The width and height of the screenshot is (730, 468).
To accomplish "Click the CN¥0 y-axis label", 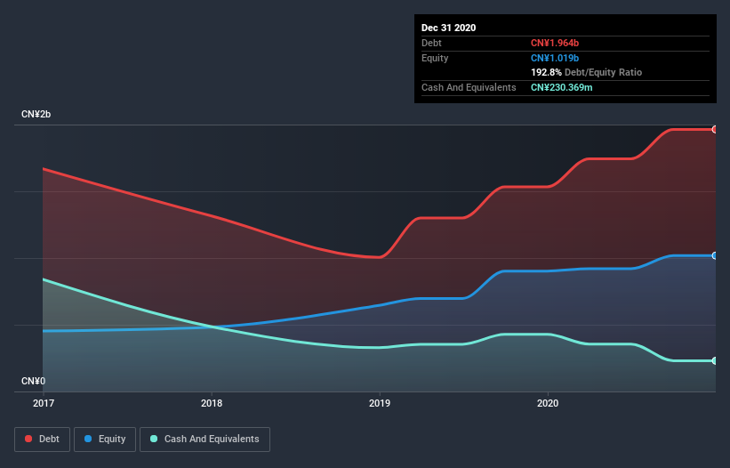I will click(x=34, y=381).
